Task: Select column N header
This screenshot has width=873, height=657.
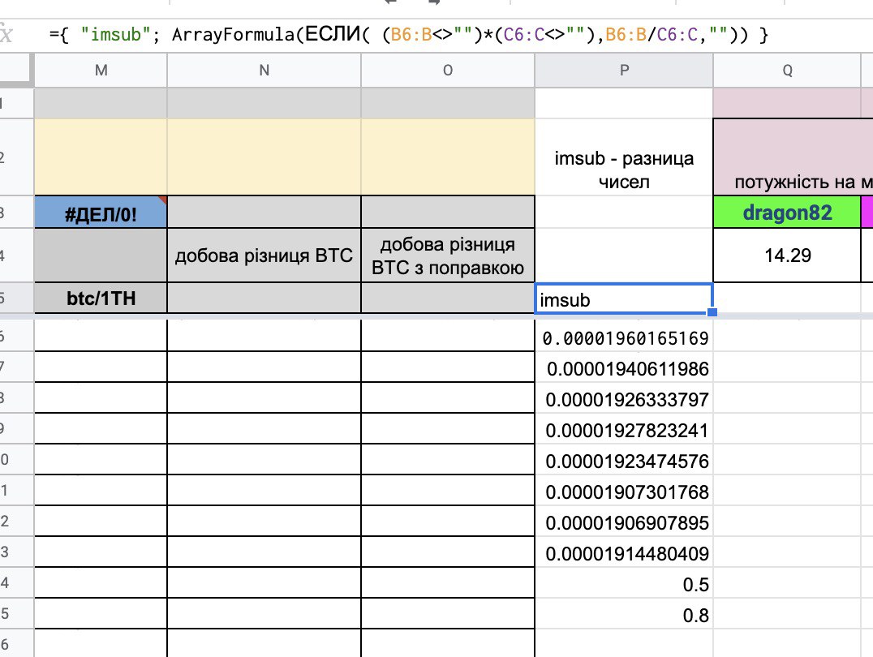Action: click(264, 71)
